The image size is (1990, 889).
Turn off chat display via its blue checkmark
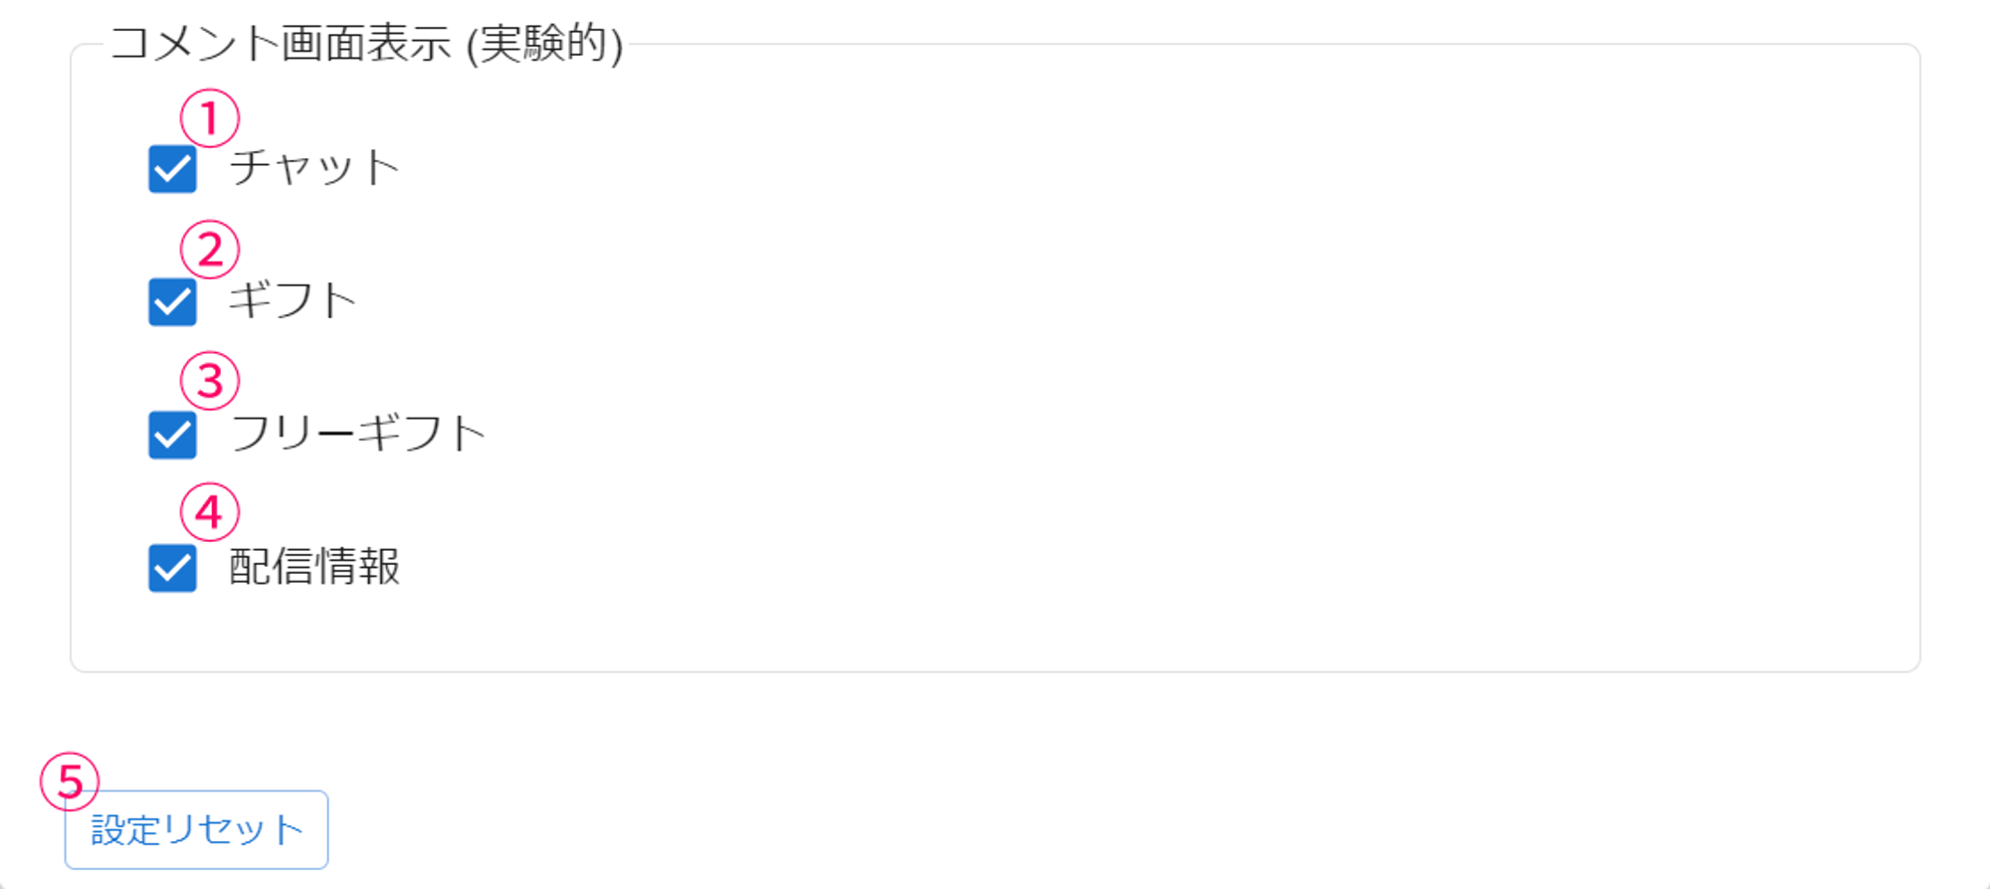172,169
